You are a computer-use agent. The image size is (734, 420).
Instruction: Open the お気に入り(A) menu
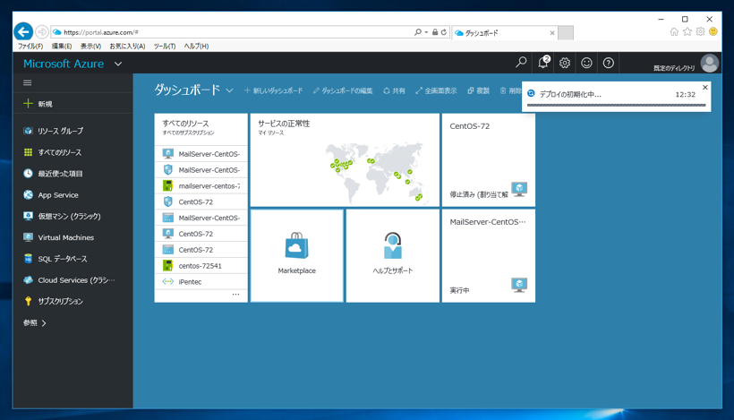(127, 46)
